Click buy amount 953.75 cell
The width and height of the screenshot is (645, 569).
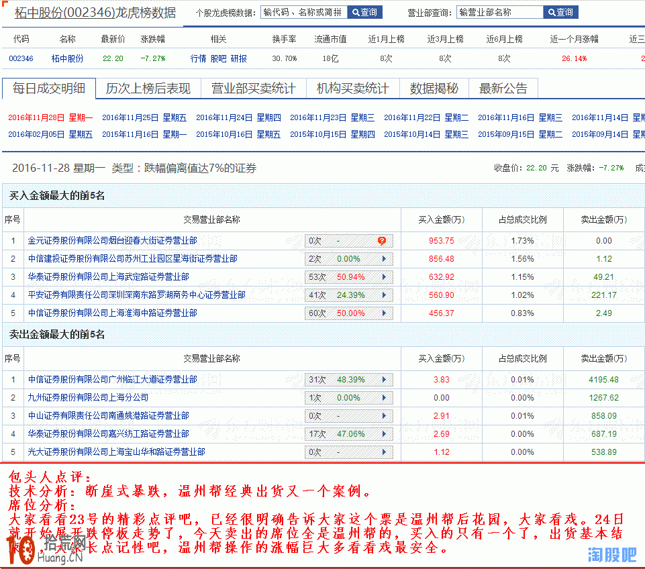[x=442, y=241]
